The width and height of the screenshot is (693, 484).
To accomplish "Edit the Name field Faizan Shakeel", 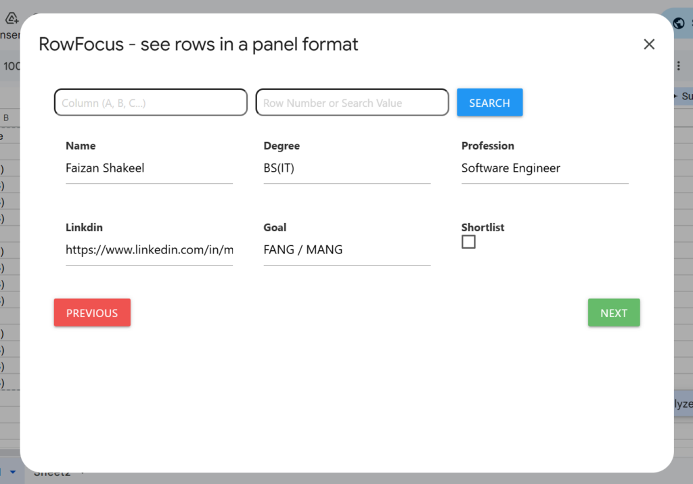I will pyautogui.click(x=149, y=168).
